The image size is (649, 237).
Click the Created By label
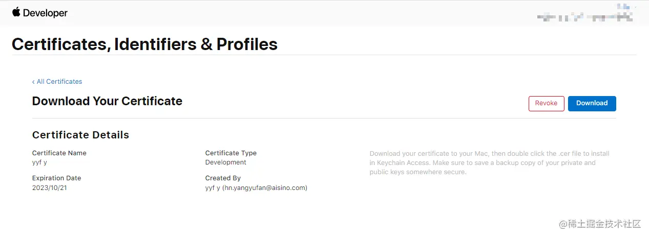point(223,178)
